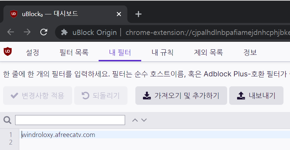Click the uBlock tab favicon

pos(14,14)
